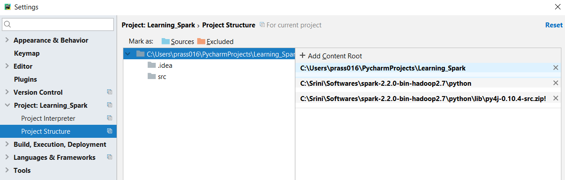Click the src folder icon in tree
565x180 pixels.
coord(151,76)
